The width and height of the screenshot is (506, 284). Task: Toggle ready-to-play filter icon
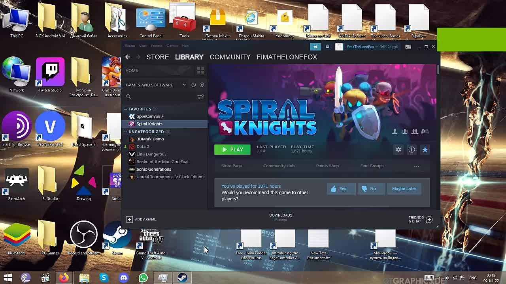click(202, 85)
